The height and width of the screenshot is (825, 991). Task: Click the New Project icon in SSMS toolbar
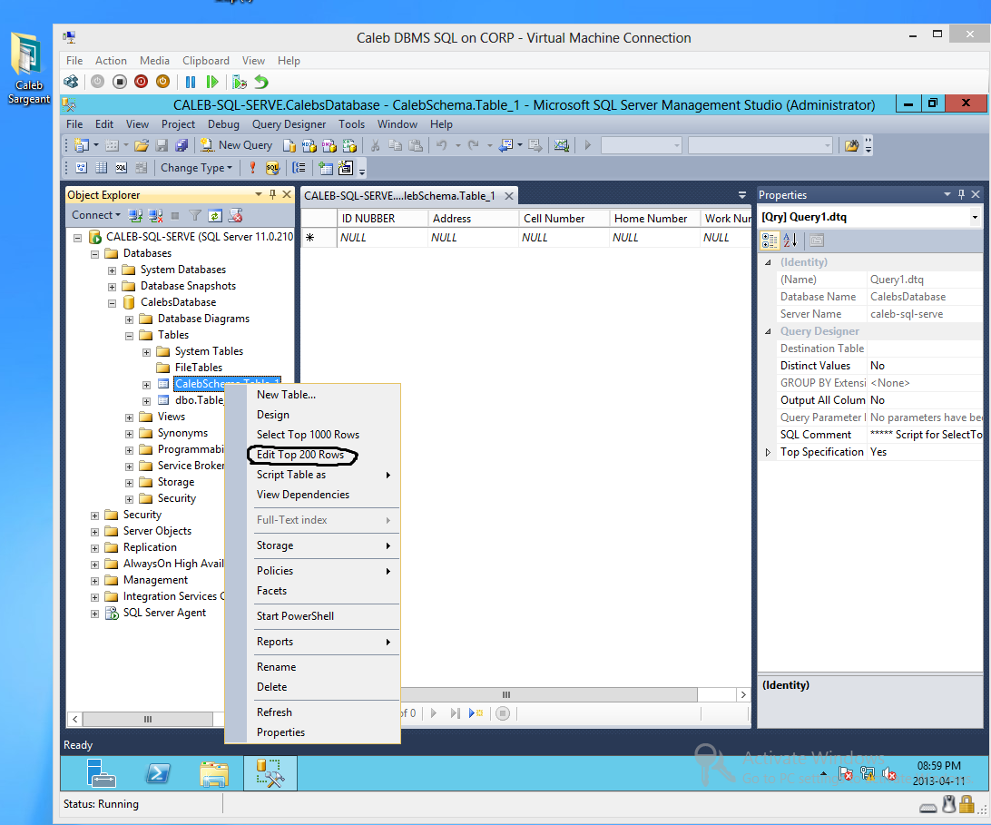[82, 145]
